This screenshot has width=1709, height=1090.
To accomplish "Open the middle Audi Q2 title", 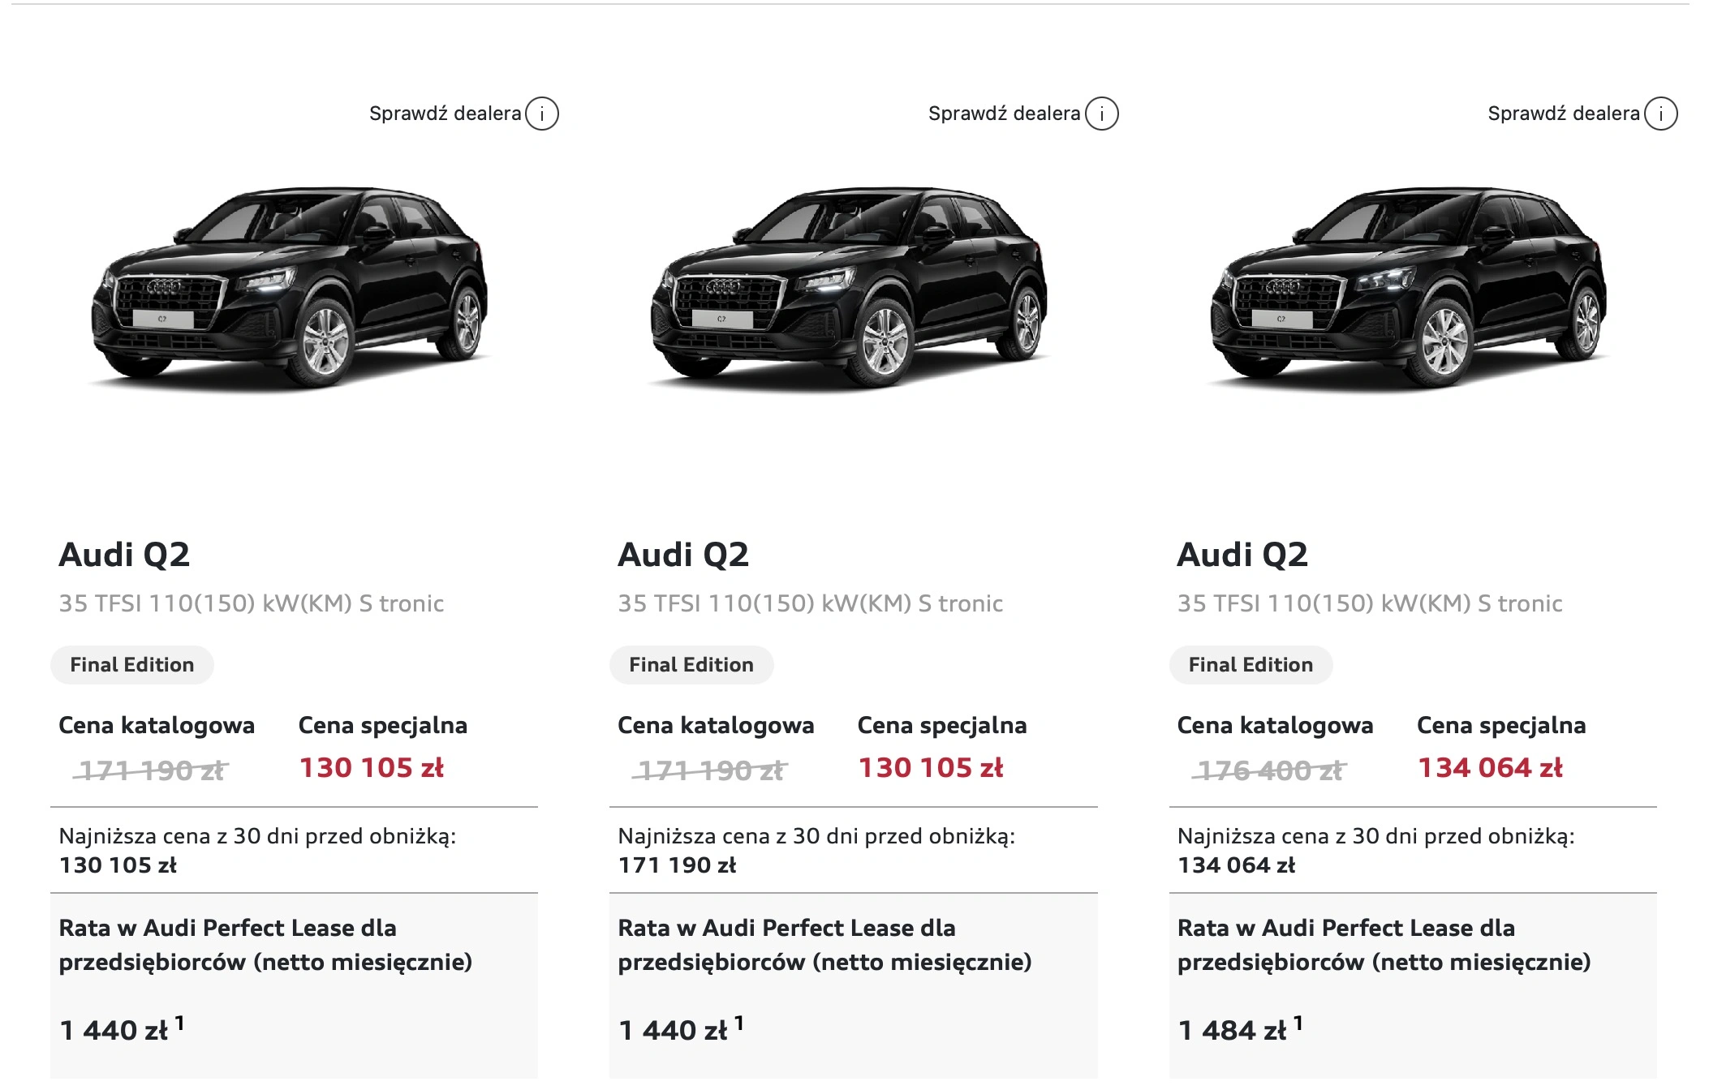I will pos(683,555).
